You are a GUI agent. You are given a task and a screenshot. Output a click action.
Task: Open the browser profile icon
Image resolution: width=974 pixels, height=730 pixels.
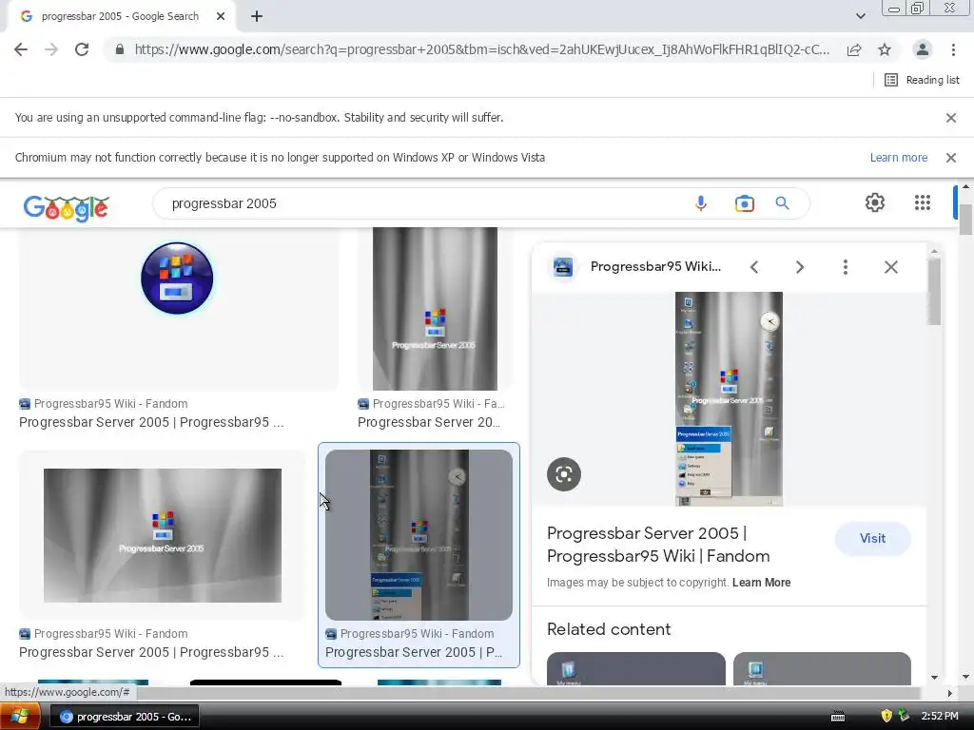coord(923,49)
